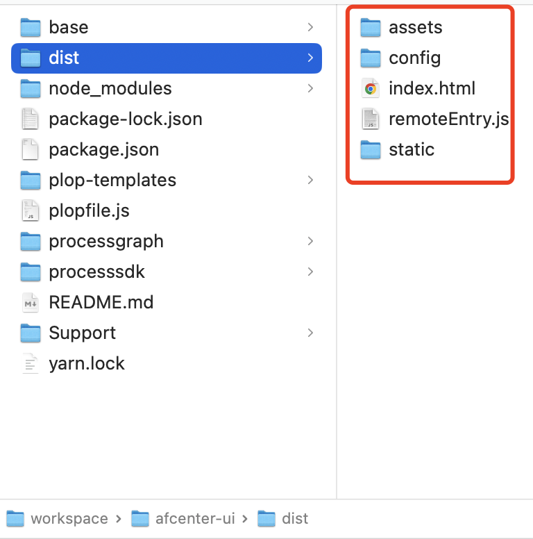Click the Chrome icon beside index.html
The width and height of the screenshot is (533, 539).
[x=371, y=89]
